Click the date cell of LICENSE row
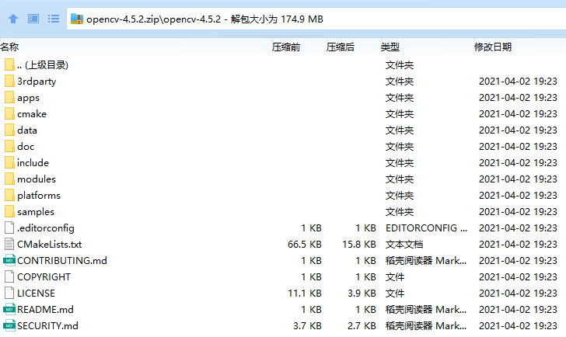 pyautogui.click(x=518, y=293)
